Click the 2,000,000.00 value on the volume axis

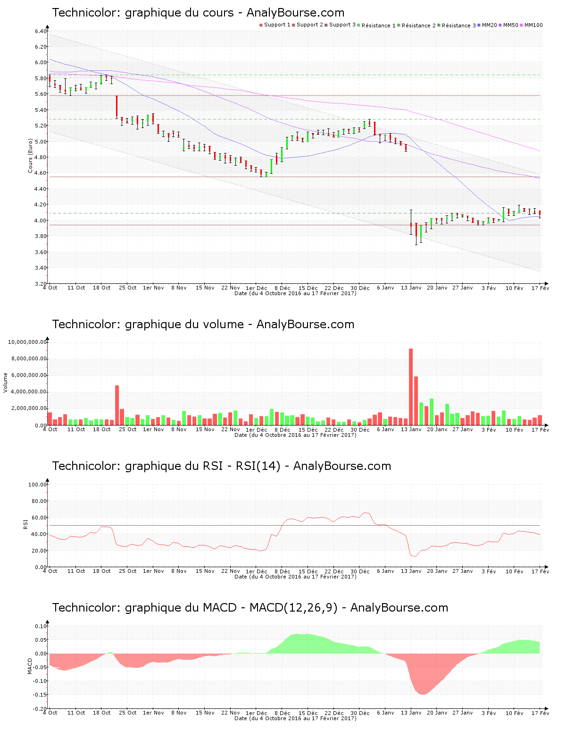(29, 409)
